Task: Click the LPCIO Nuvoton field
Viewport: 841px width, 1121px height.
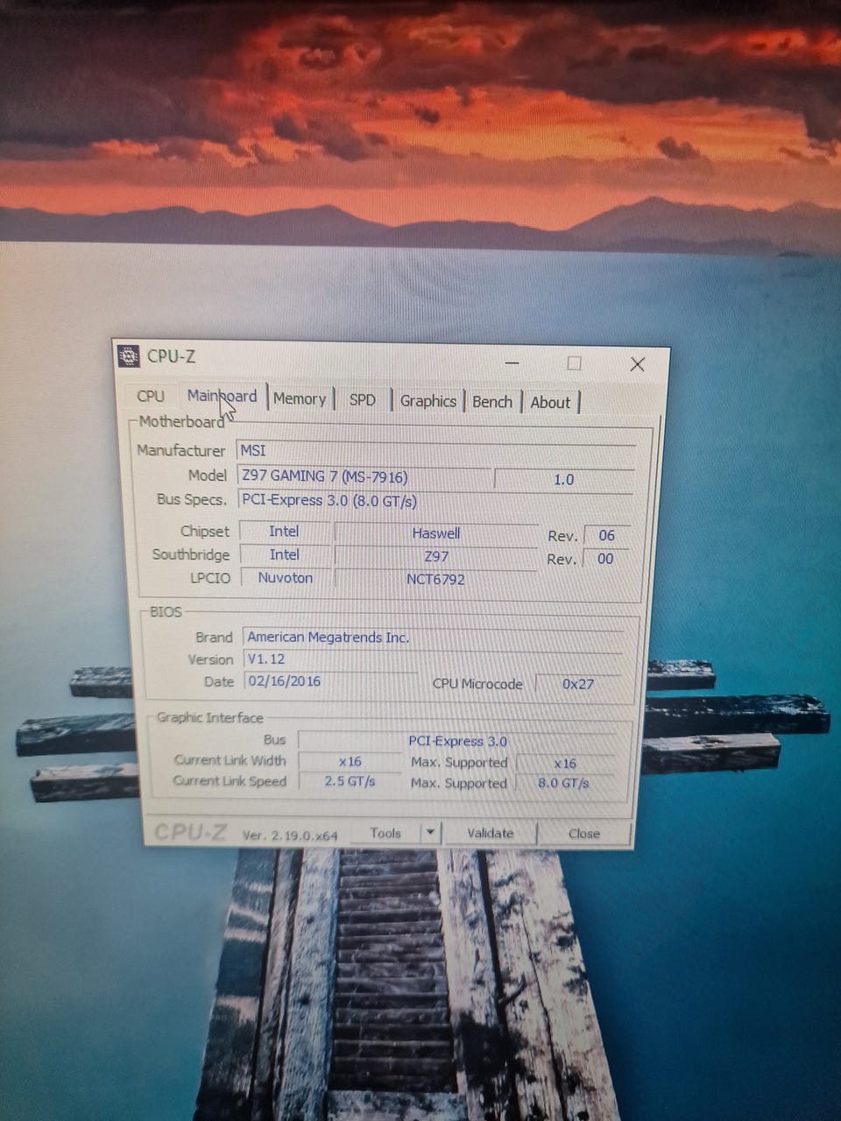Action: [x=286, y=578]
